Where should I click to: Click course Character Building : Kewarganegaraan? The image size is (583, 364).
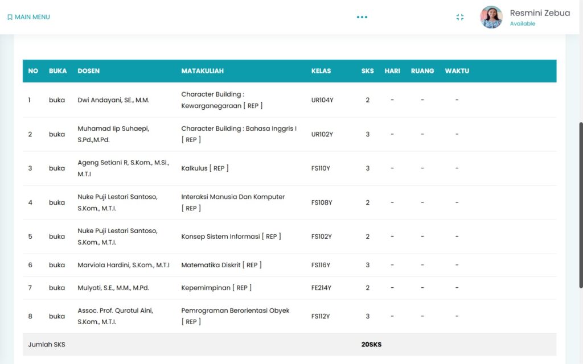click(x=222, y=100)
